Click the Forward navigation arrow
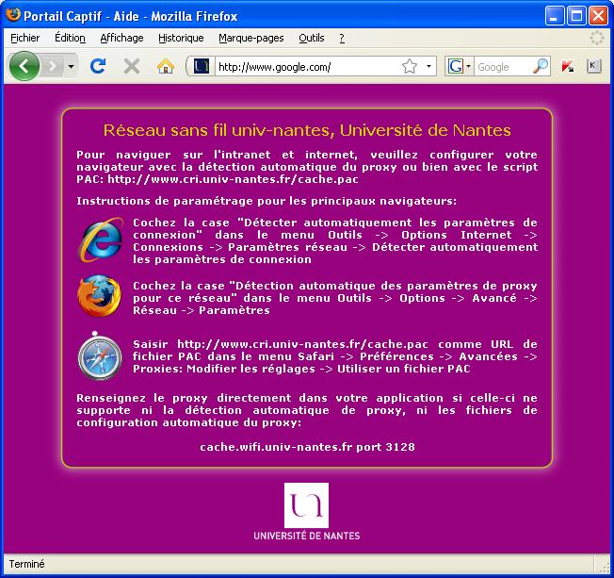Viewport: 614px width, 578px height. click(x=52, y=66)
